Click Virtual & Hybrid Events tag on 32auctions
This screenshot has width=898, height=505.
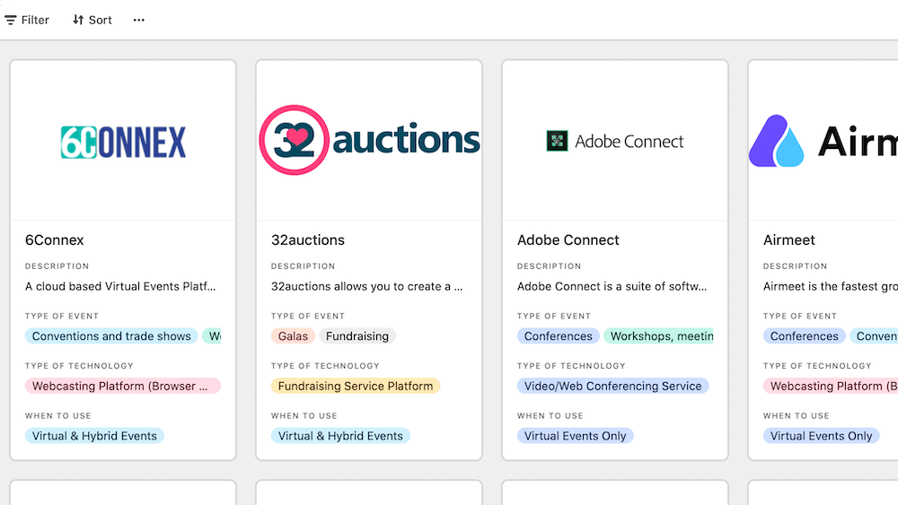[x=340, y=436]
